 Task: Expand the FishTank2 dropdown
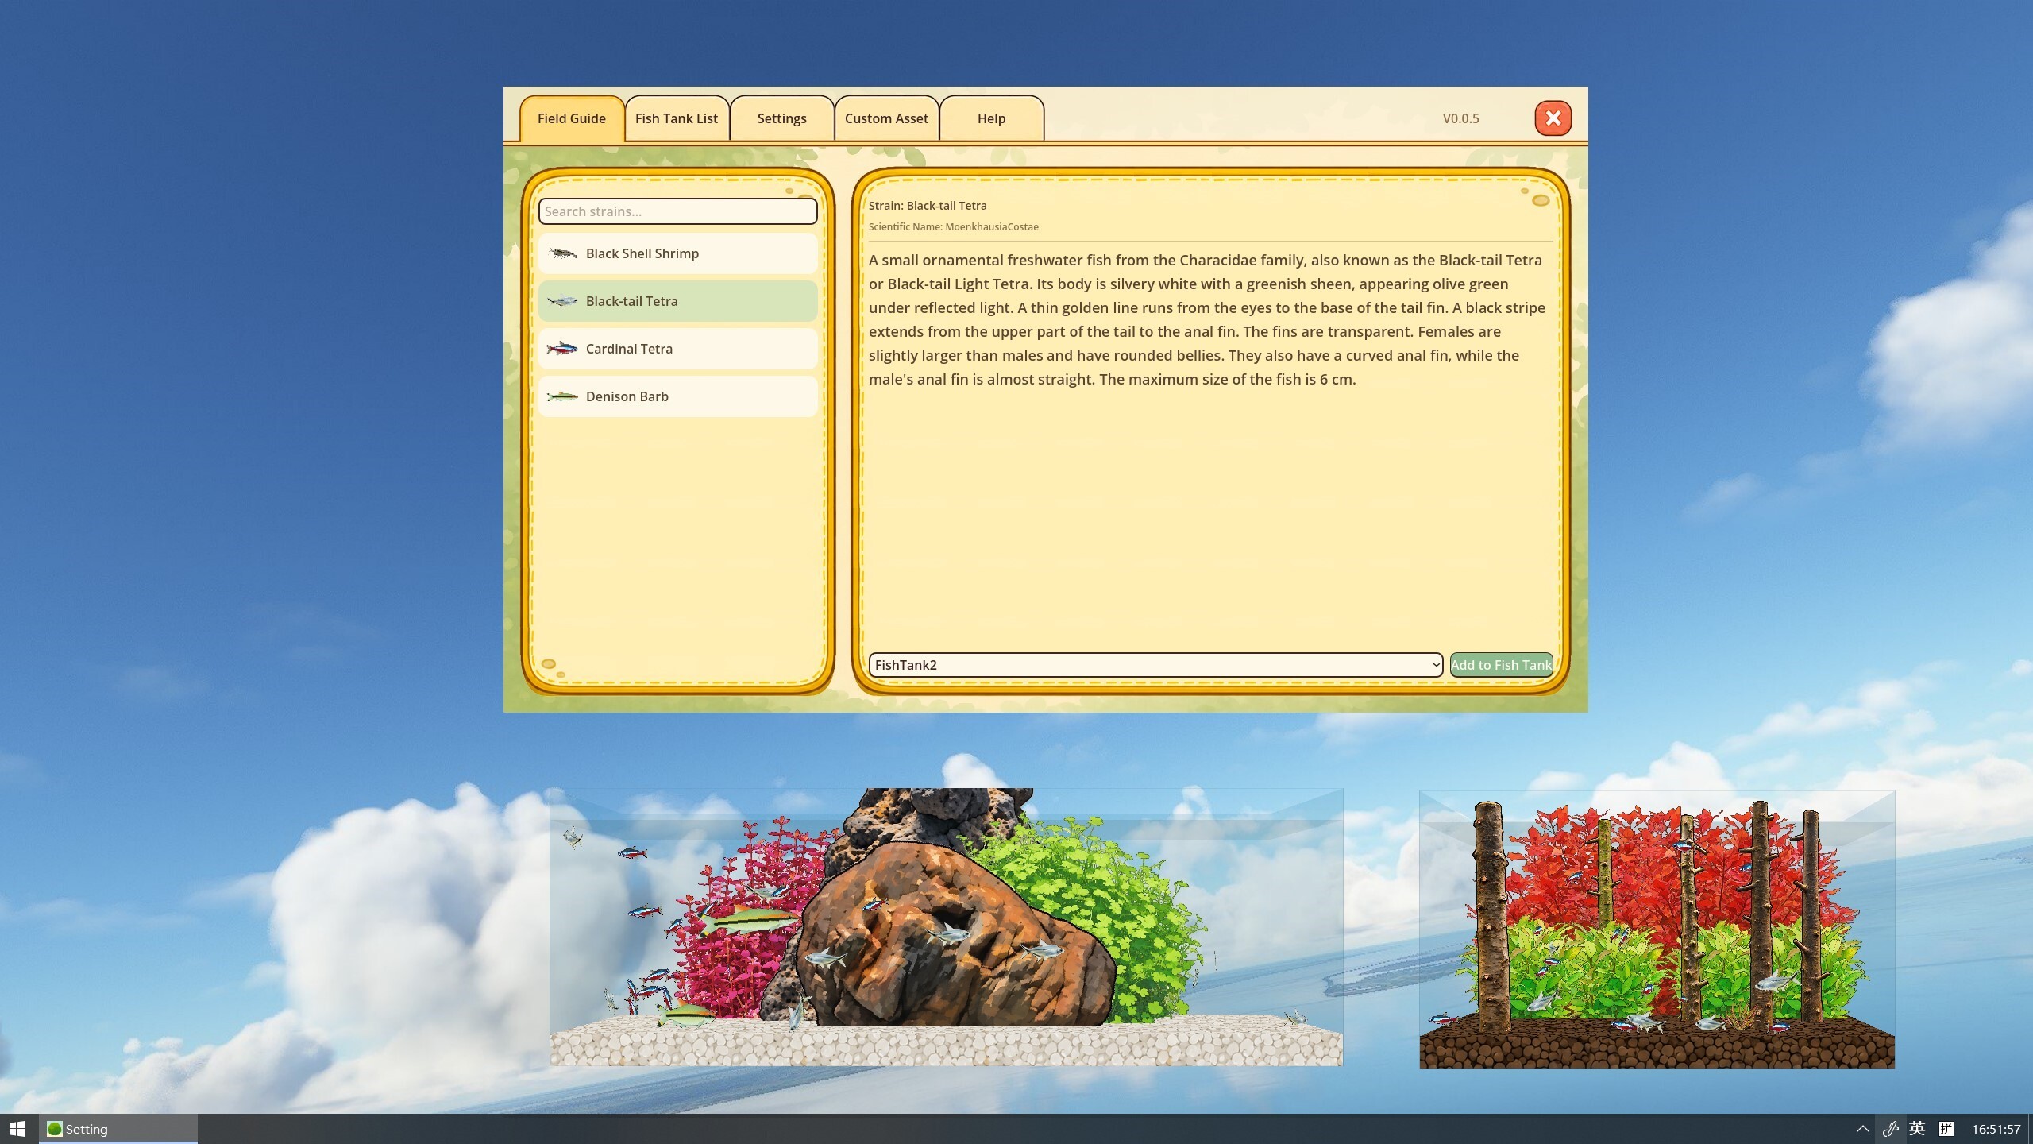pos(1155,665)
